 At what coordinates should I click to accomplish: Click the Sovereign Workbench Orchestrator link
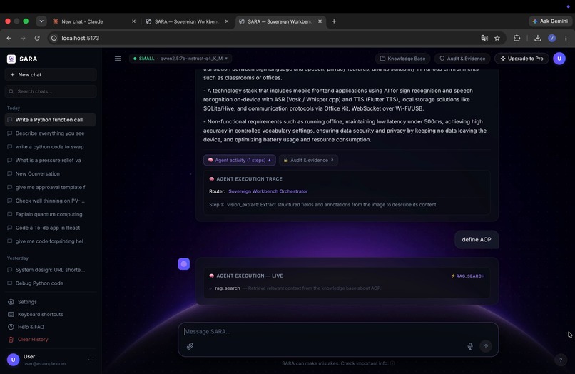pos(268,191)
